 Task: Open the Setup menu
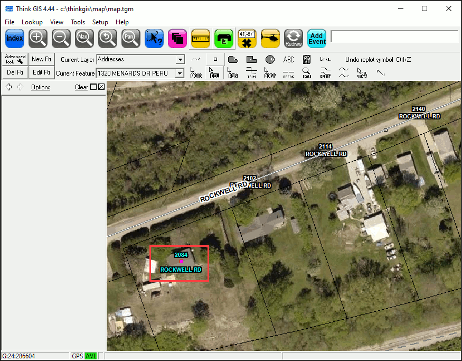pos(100,22)
